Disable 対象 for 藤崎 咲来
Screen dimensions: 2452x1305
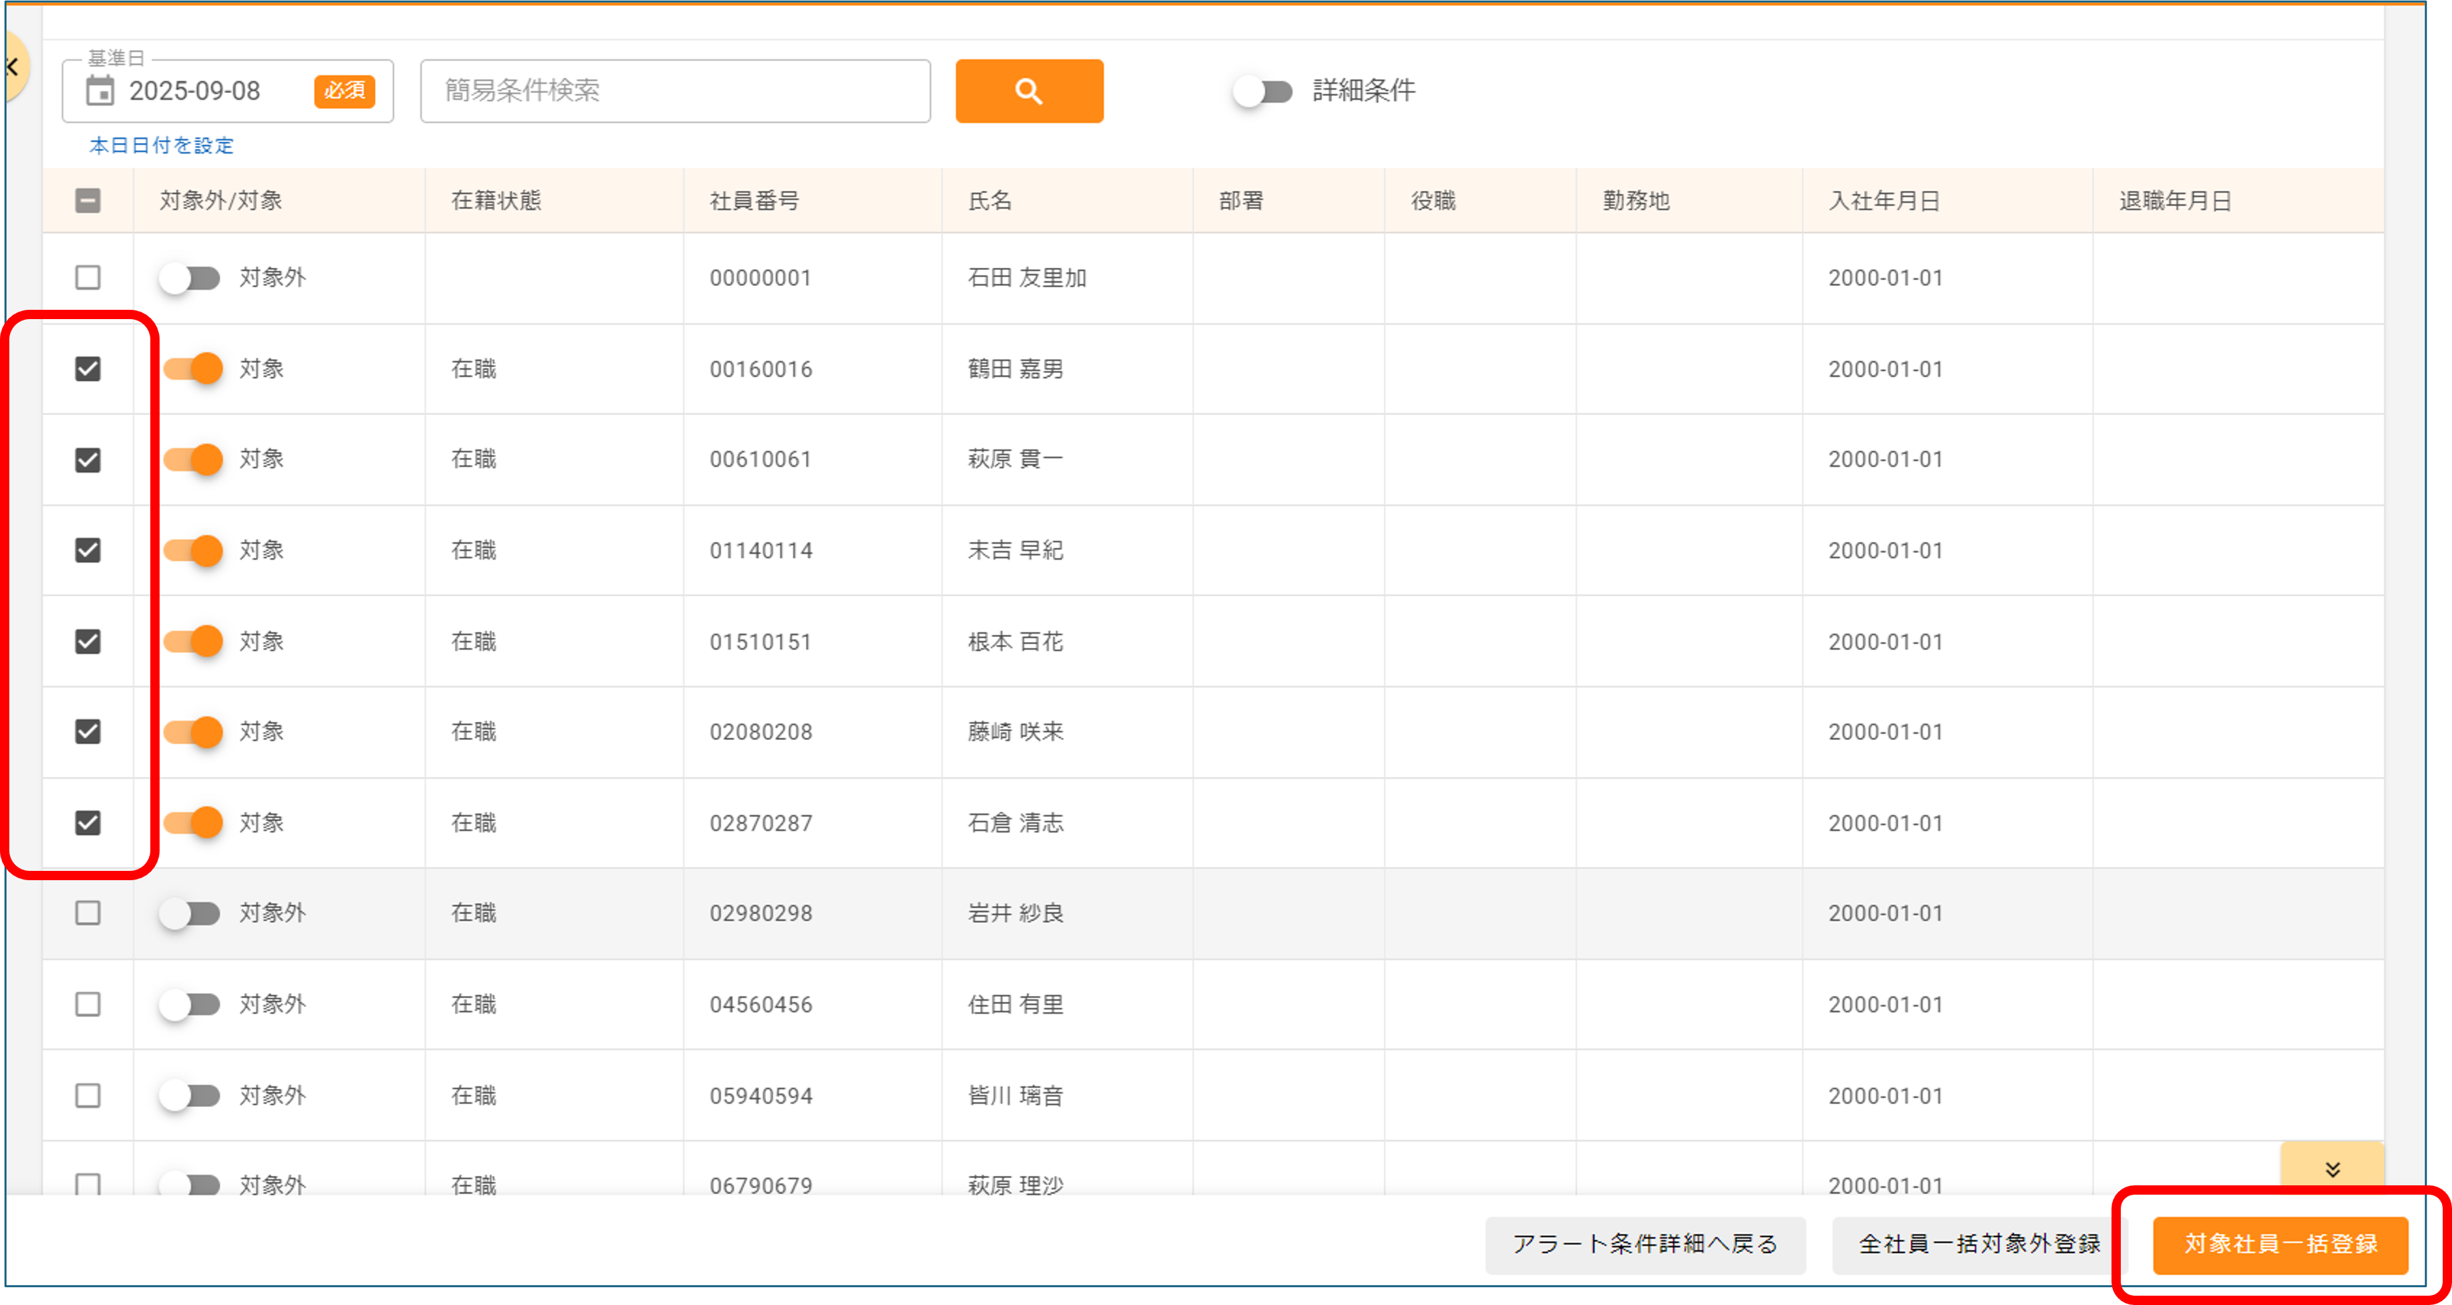coord(190,731)
